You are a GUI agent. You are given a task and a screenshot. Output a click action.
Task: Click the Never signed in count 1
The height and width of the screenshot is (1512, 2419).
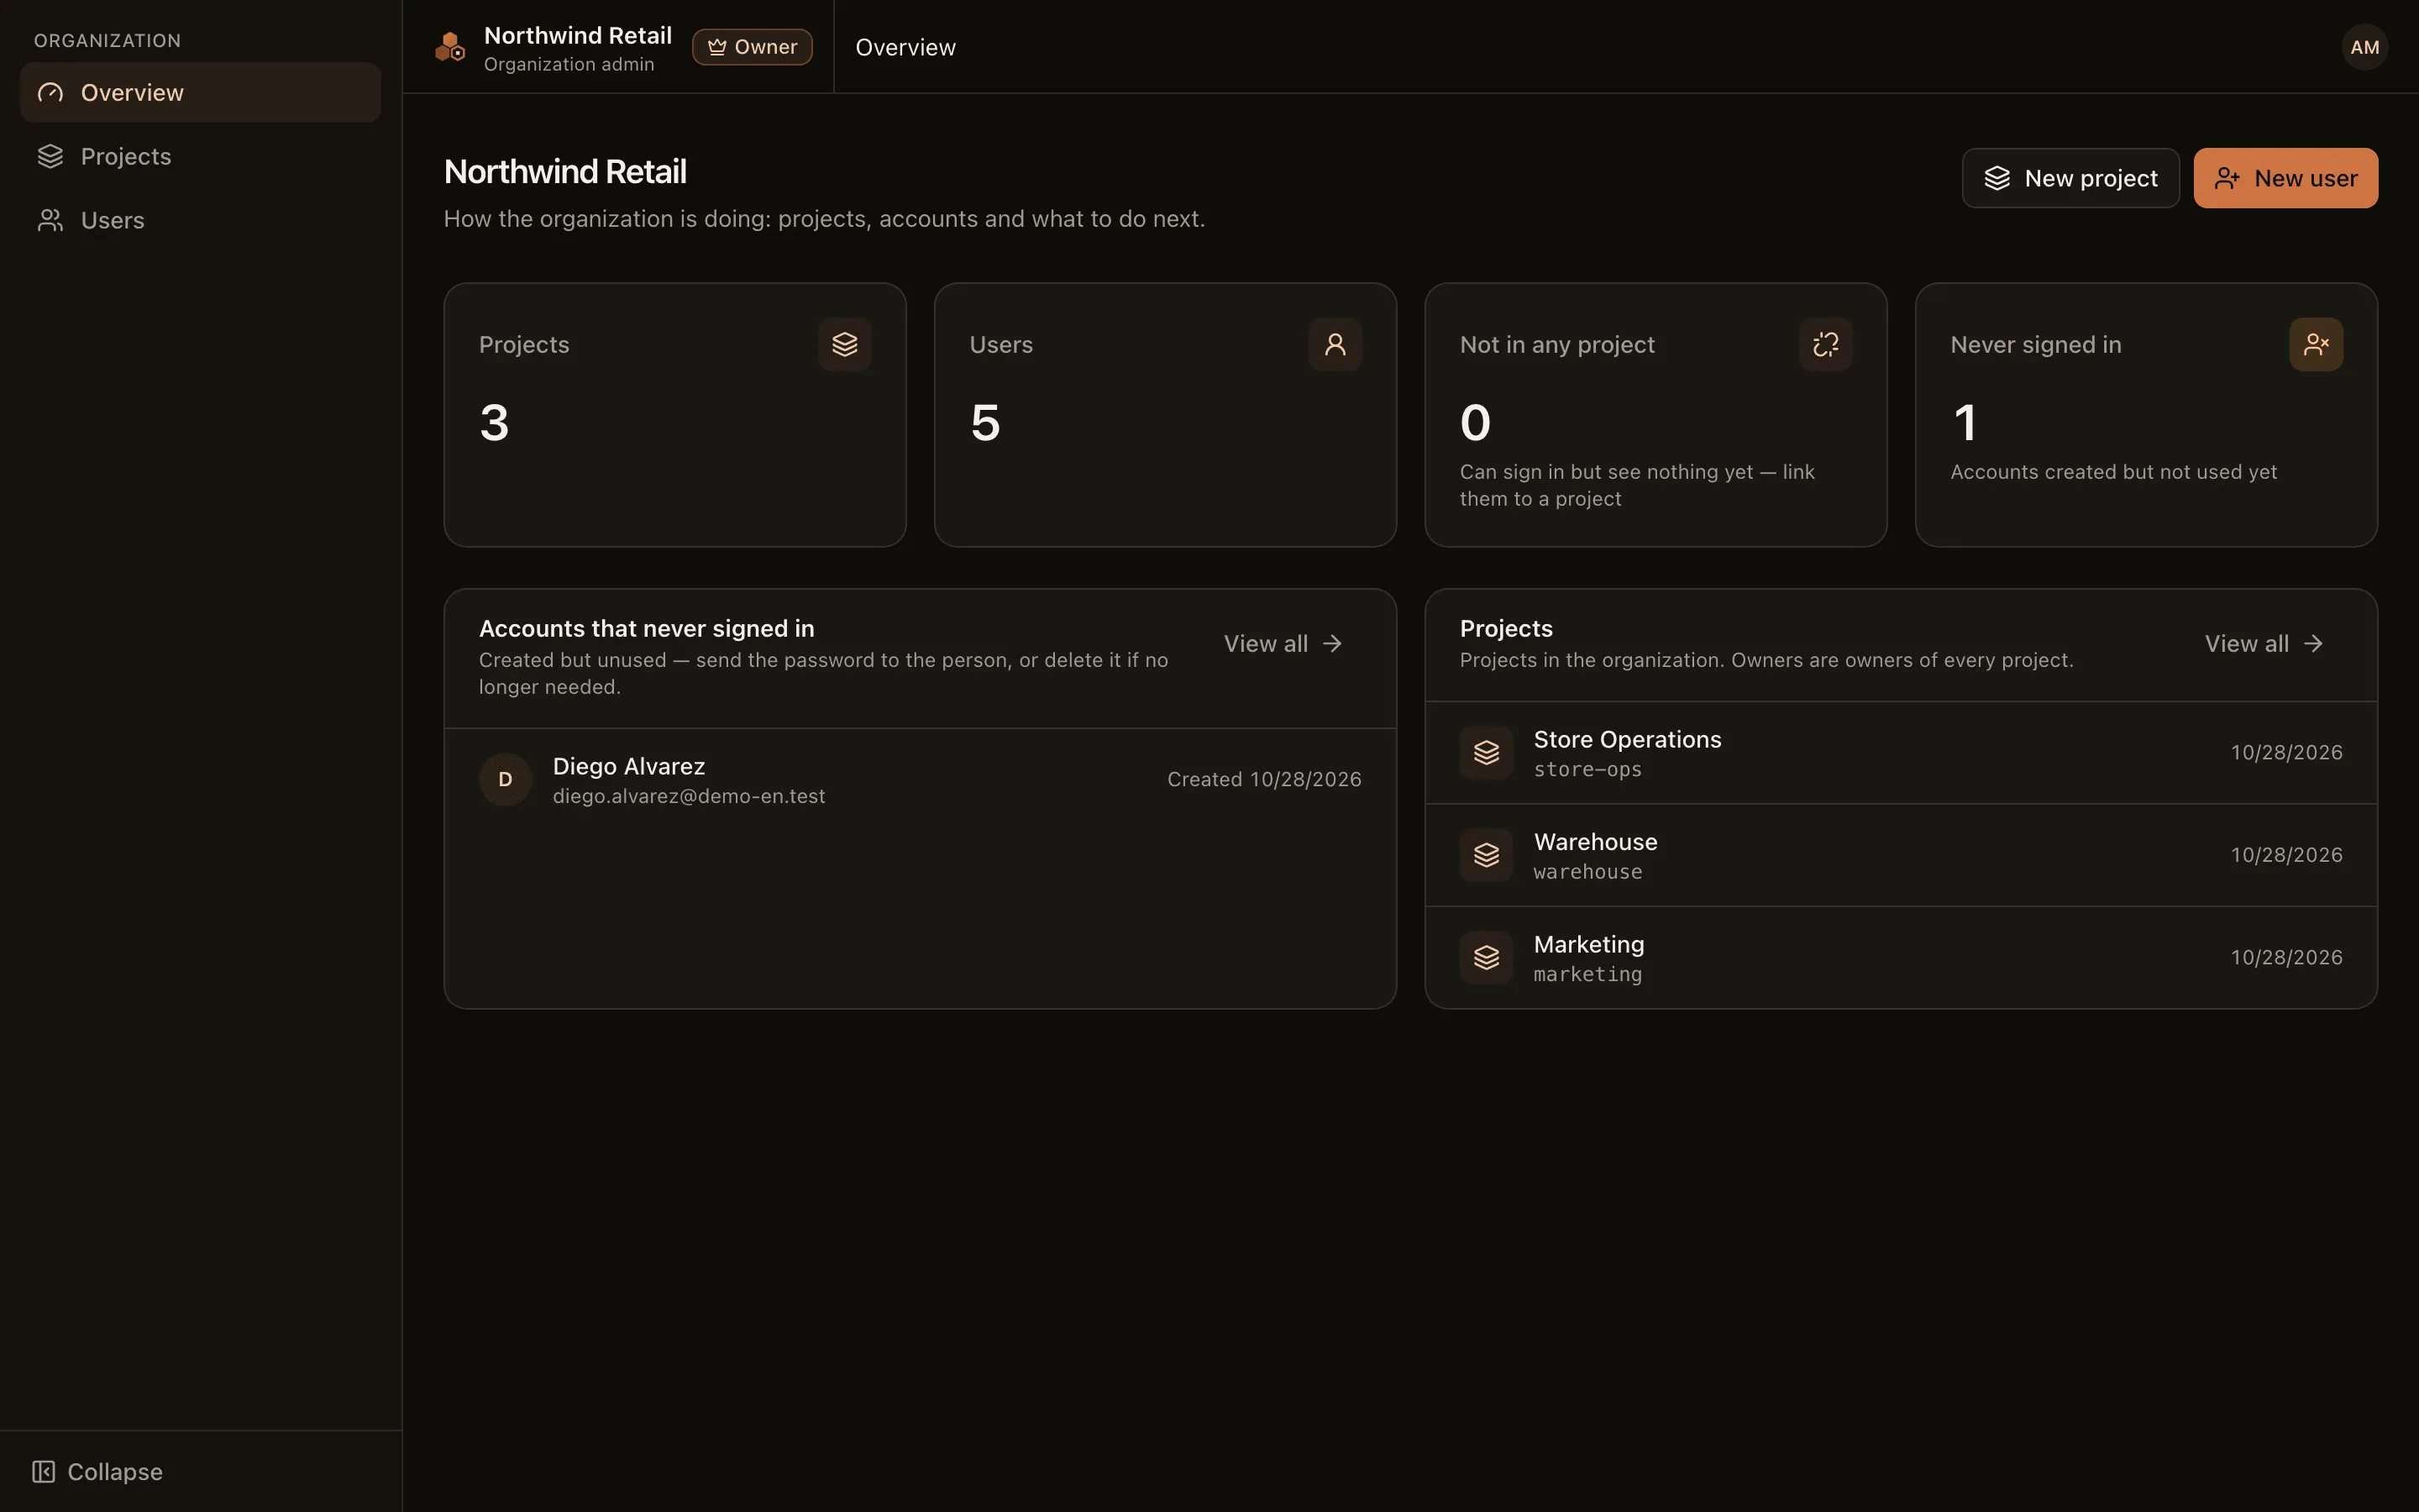click(1965, 422)
